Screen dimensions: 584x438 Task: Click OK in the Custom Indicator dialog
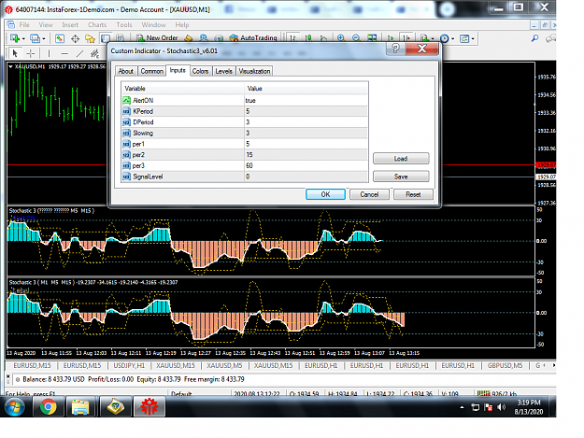pos(325,194)
